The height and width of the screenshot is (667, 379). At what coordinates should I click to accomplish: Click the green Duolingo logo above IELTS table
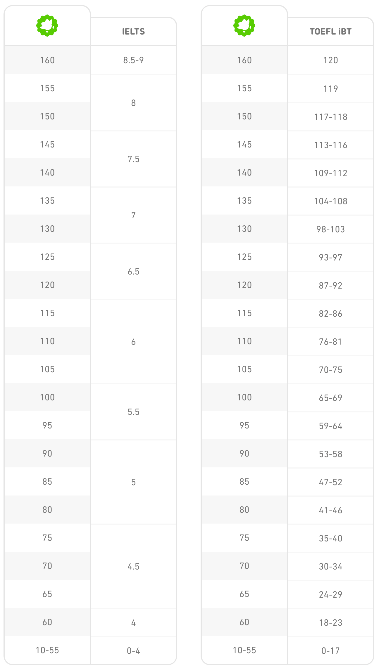[47, 26]
